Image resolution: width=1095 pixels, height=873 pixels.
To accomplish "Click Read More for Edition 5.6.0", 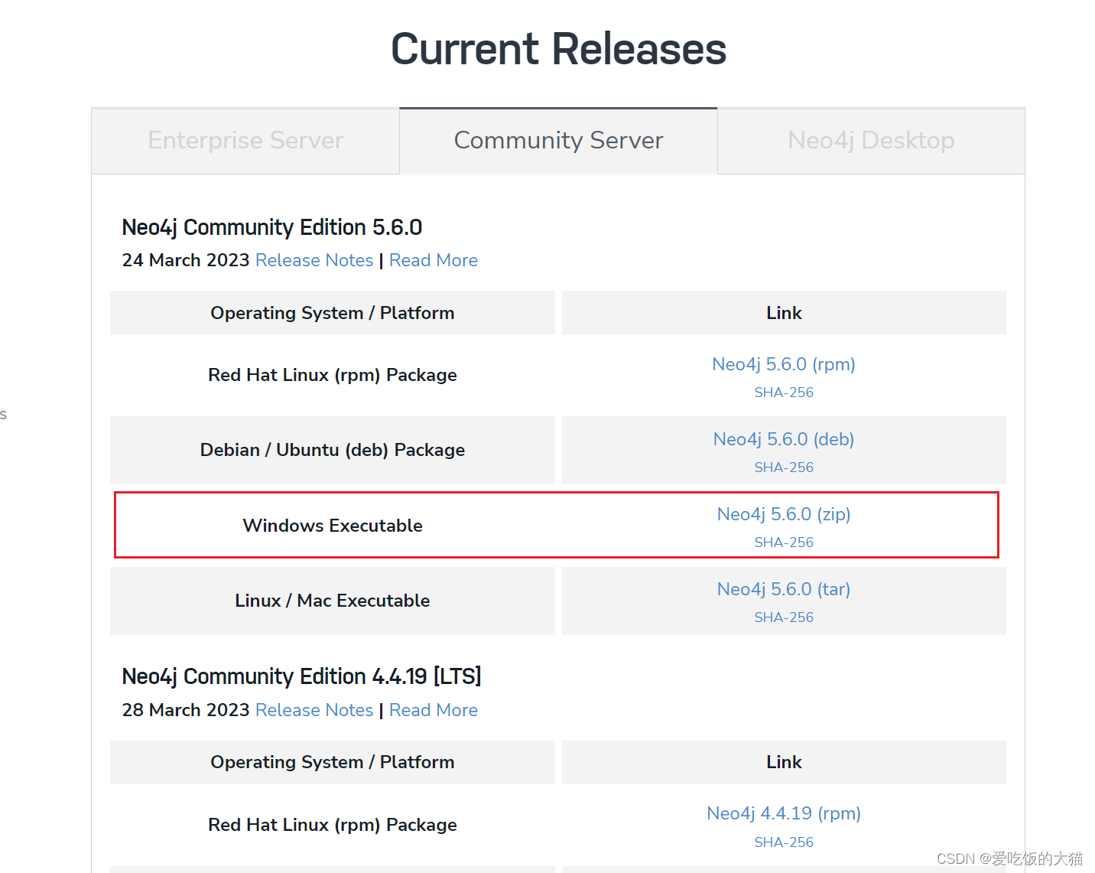I will (434, 260).
